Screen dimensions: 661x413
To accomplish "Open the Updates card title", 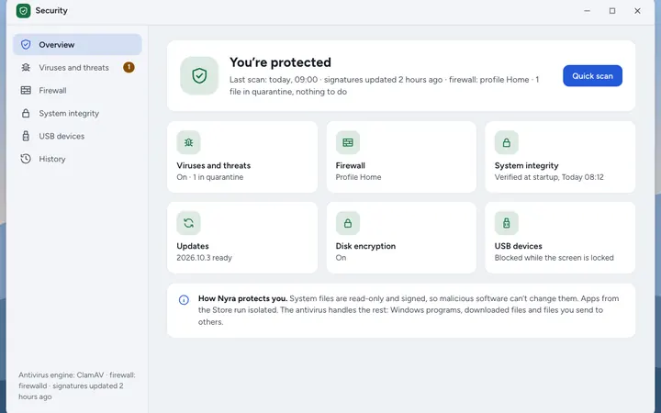I will pos(193,246).
